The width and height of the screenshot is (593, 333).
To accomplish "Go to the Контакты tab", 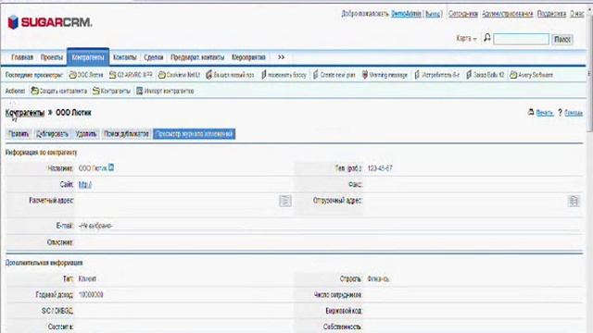I will 125,57.
